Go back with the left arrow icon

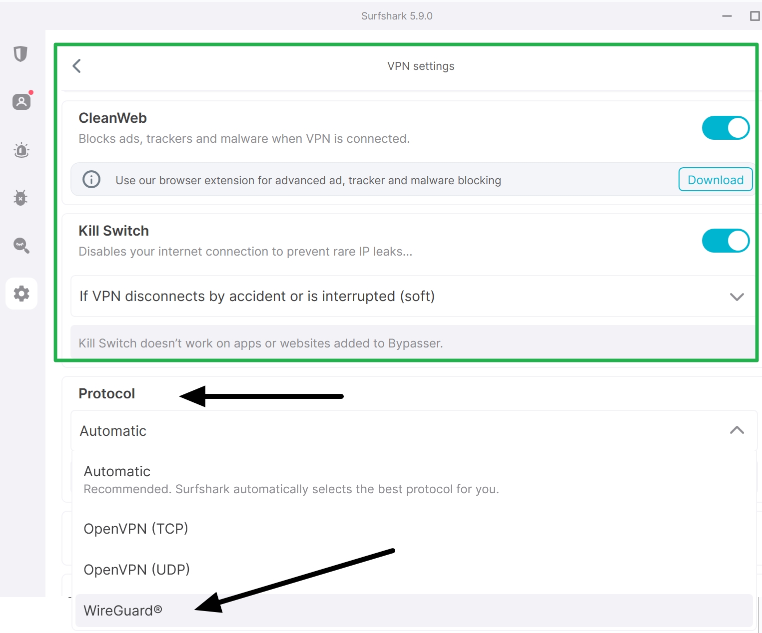pos(77,66)
